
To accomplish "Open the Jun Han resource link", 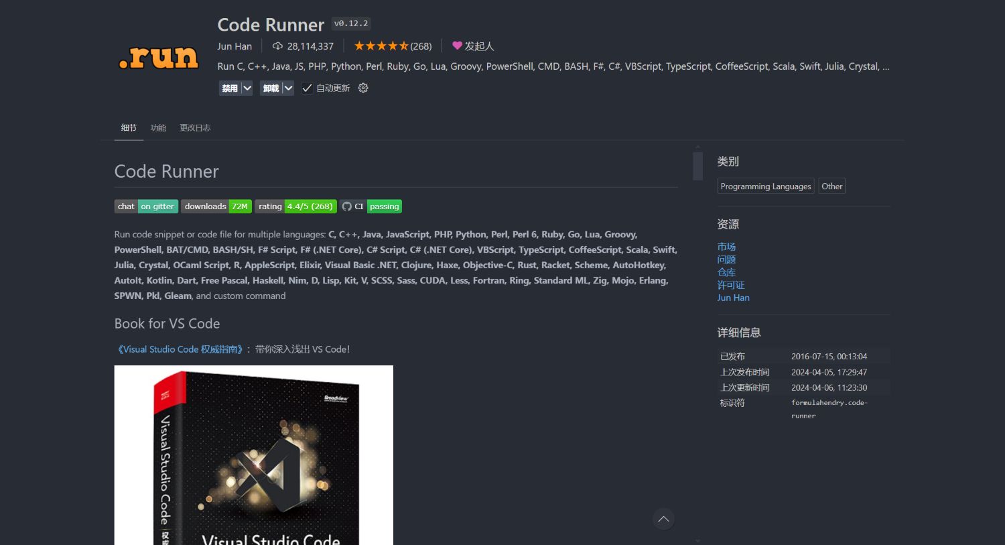I will coord(734,298).
